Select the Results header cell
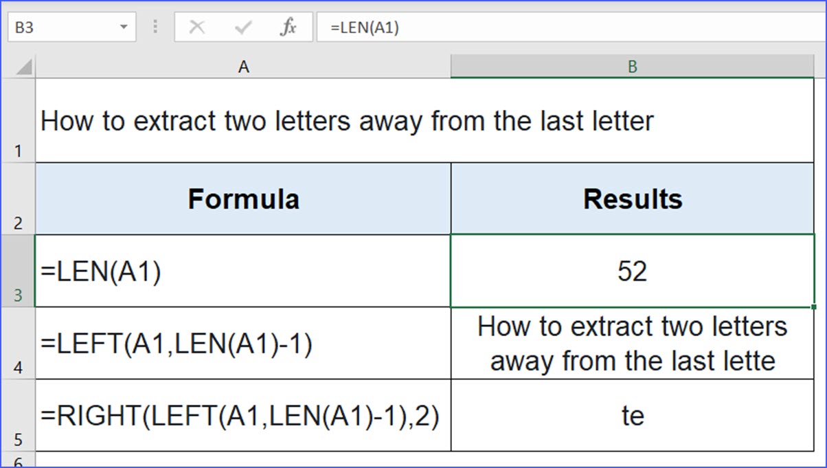This screenshot has width=827, height=468. click(x=633, y=199)
